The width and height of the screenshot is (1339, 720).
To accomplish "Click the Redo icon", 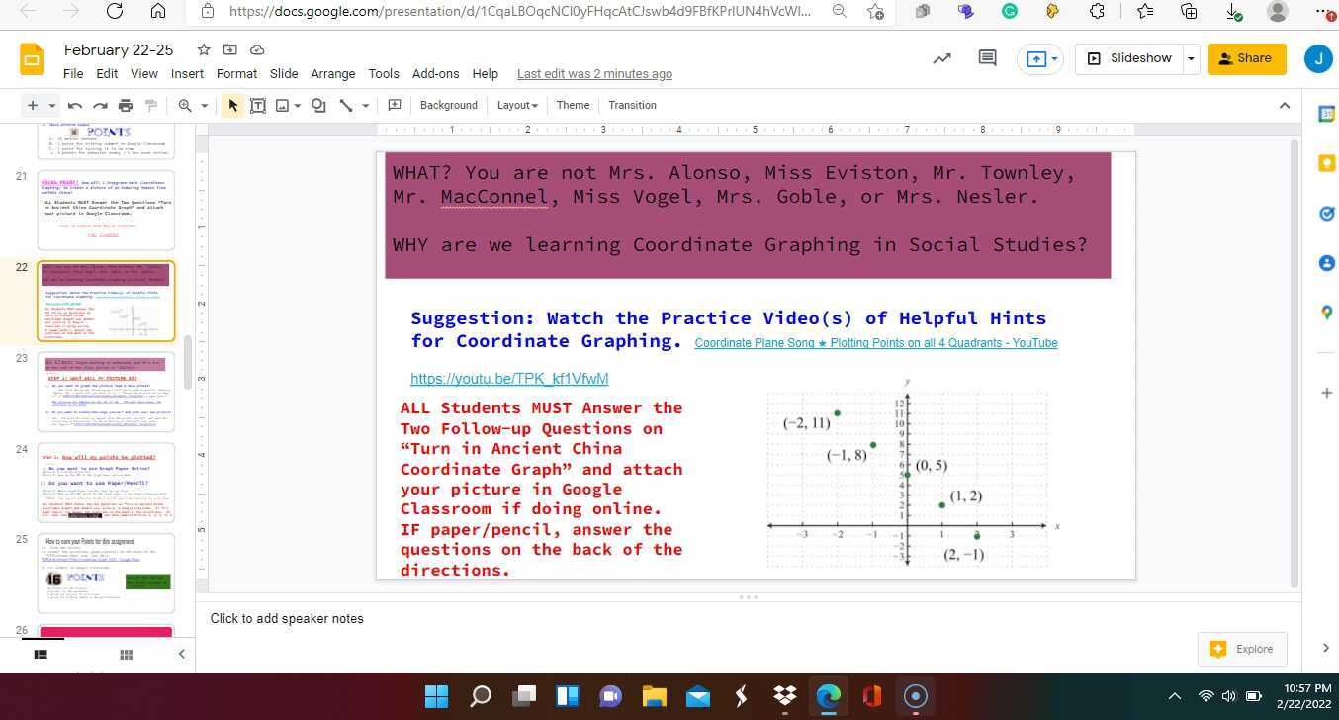I will (100, 105).
